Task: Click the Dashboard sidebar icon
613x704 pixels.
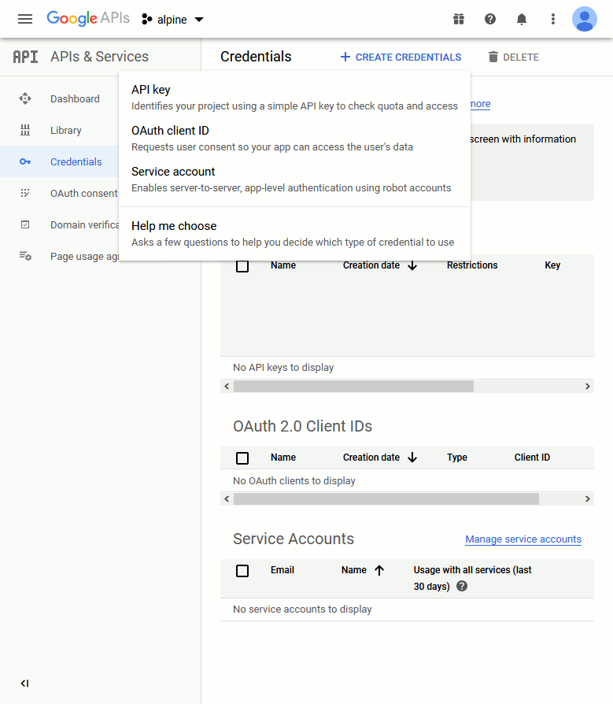Action: coord(25,98)
